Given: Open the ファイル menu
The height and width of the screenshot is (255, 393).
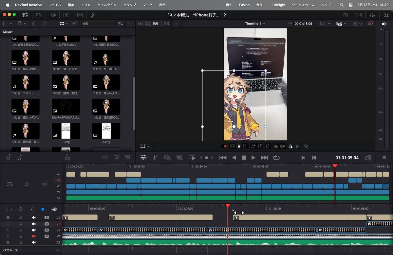Looking at the screenshot, I should (x=55, y=5).
